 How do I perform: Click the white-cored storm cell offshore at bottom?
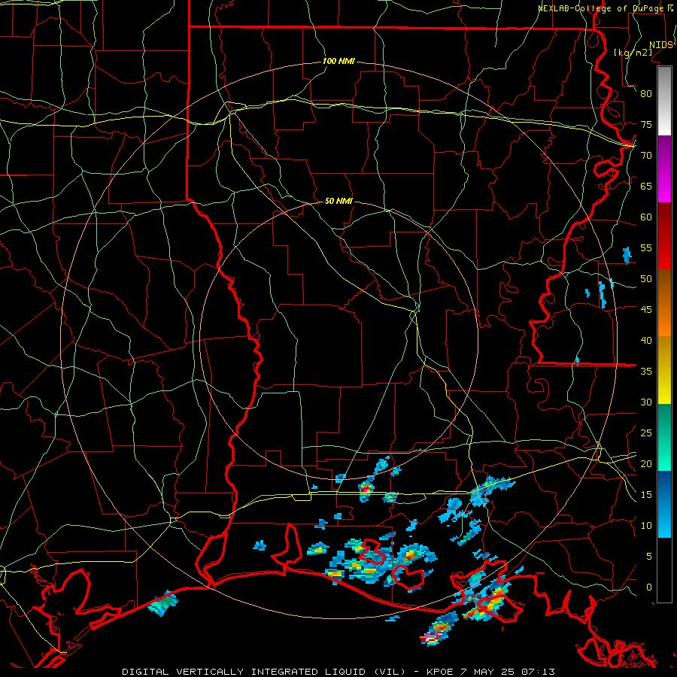tap(439, 630)
